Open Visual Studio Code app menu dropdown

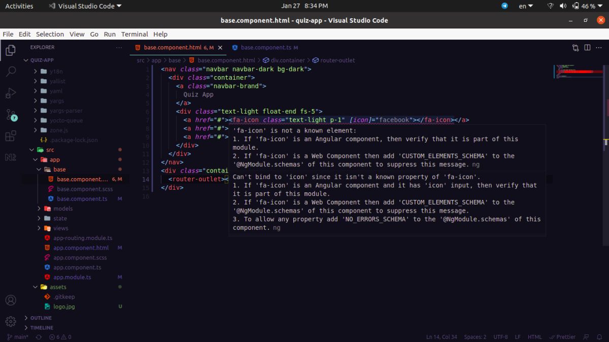[85, 6]
